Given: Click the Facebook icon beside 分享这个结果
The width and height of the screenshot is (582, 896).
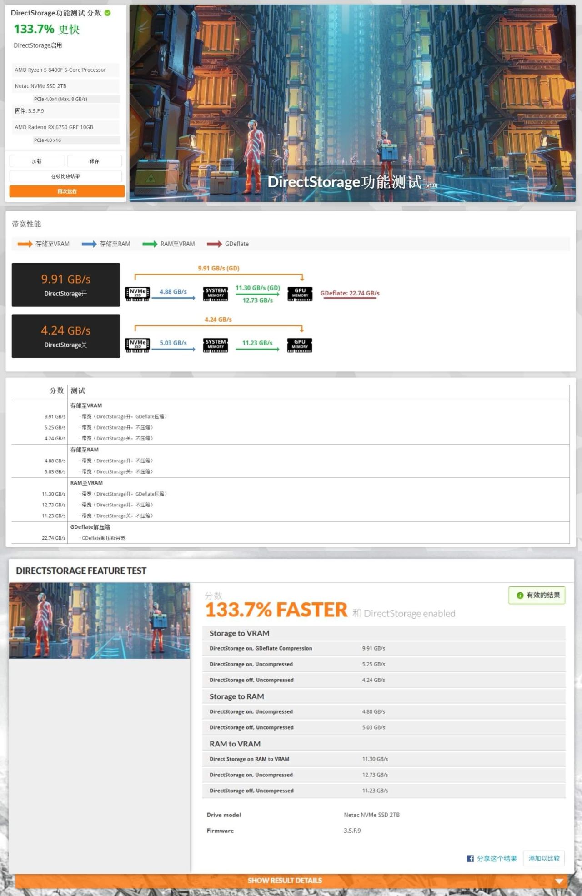Looking at the screenshot, I should pos(470,858).
